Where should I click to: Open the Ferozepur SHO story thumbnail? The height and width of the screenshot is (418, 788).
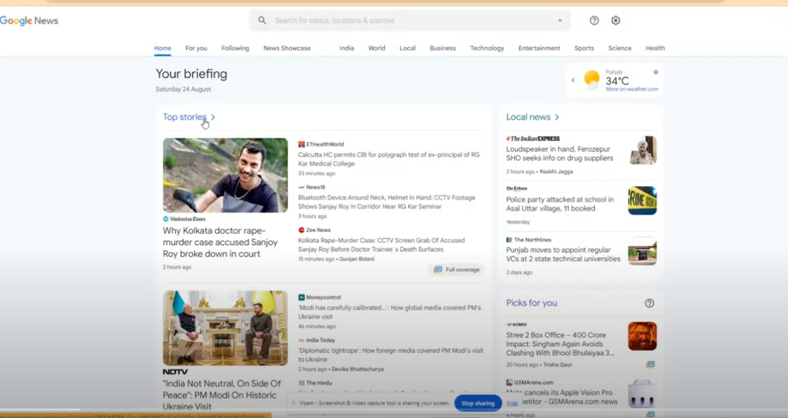tap(643, 150)
